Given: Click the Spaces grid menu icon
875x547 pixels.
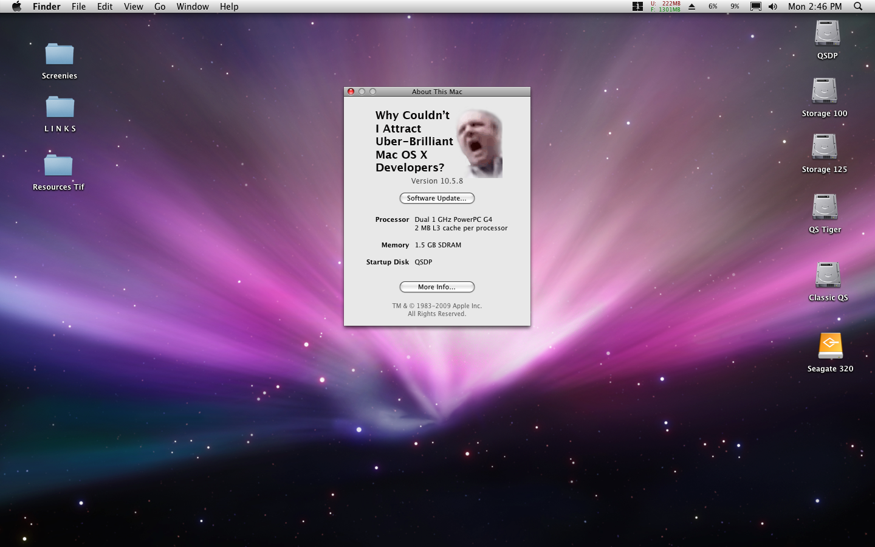Looking at the screenshot, I should (x=637, y=7).
